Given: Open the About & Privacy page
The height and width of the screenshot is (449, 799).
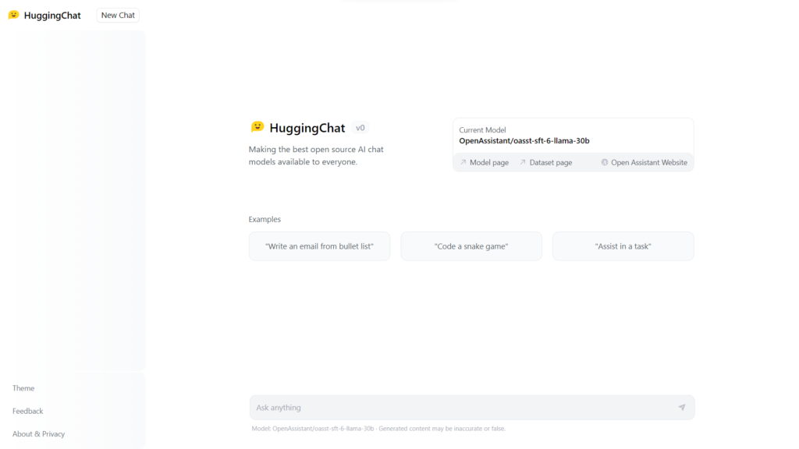Looking at the screenshot, I should pos(37,433).
